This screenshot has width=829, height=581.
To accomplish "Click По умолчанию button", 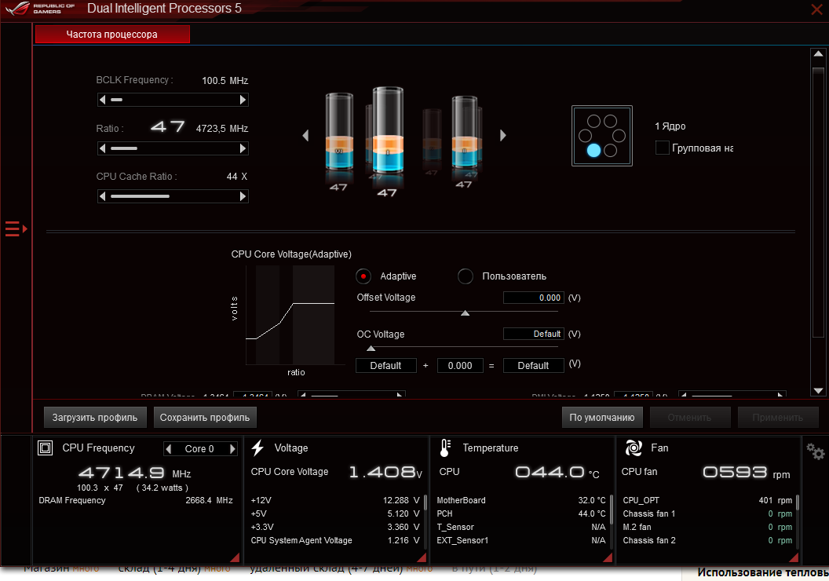I will pyautogui.click(x=601, y=417).
